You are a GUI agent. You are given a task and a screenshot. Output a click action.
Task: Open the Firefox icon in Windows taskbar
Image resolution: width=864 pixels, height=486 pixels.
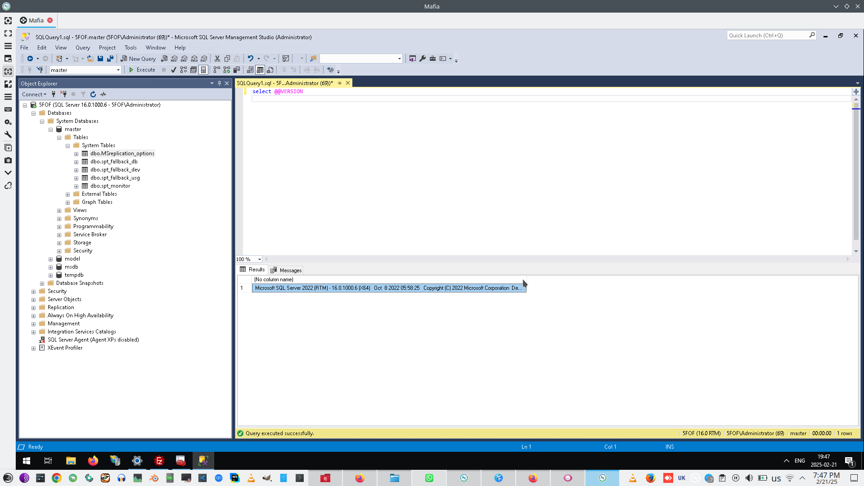93,461
